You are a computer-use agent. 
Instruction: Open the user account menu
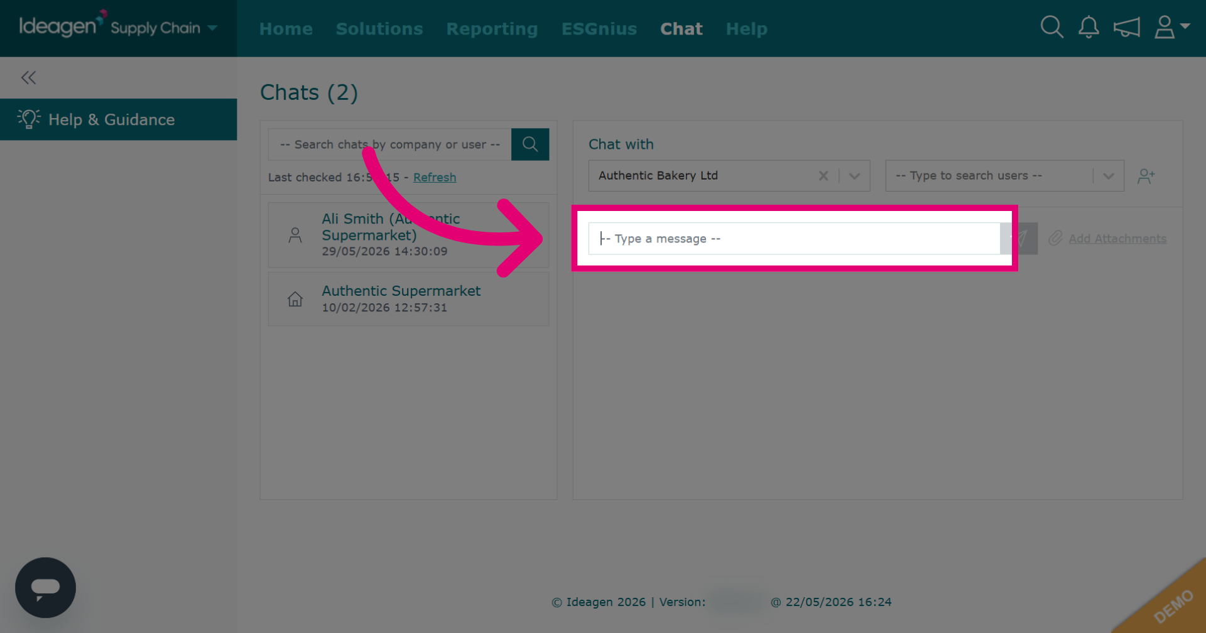click(x=1171, y=27)
